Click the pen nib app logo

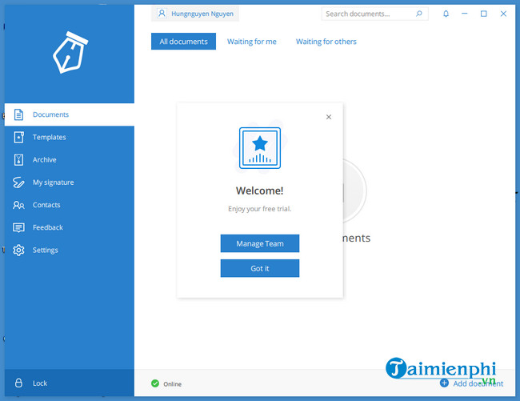(67, 53)
